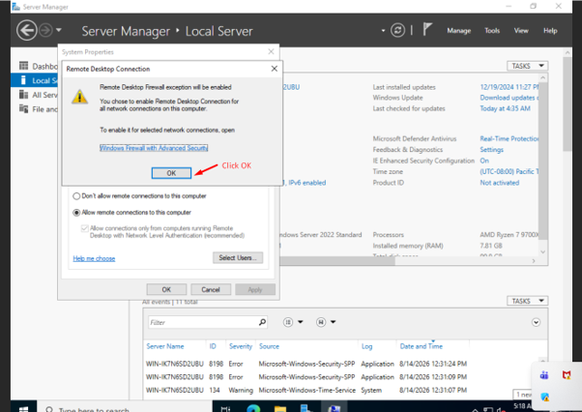
Task: Sort events by Log column
Action: [366, 346]
